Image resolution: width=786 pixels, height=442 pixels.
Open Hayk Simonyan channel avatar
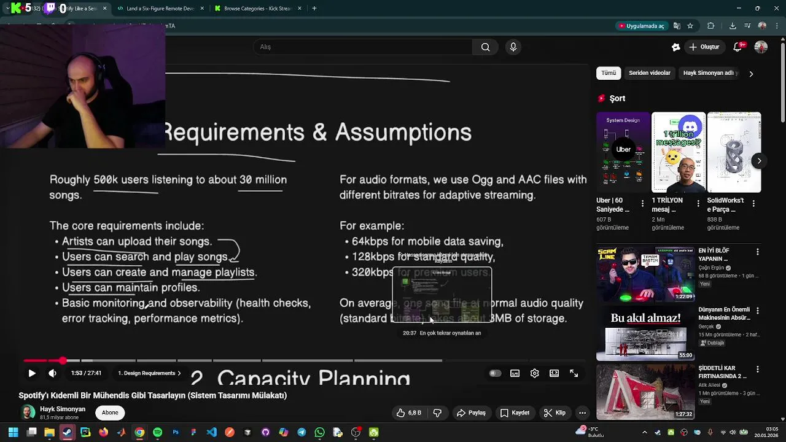(x=28, y=413)
